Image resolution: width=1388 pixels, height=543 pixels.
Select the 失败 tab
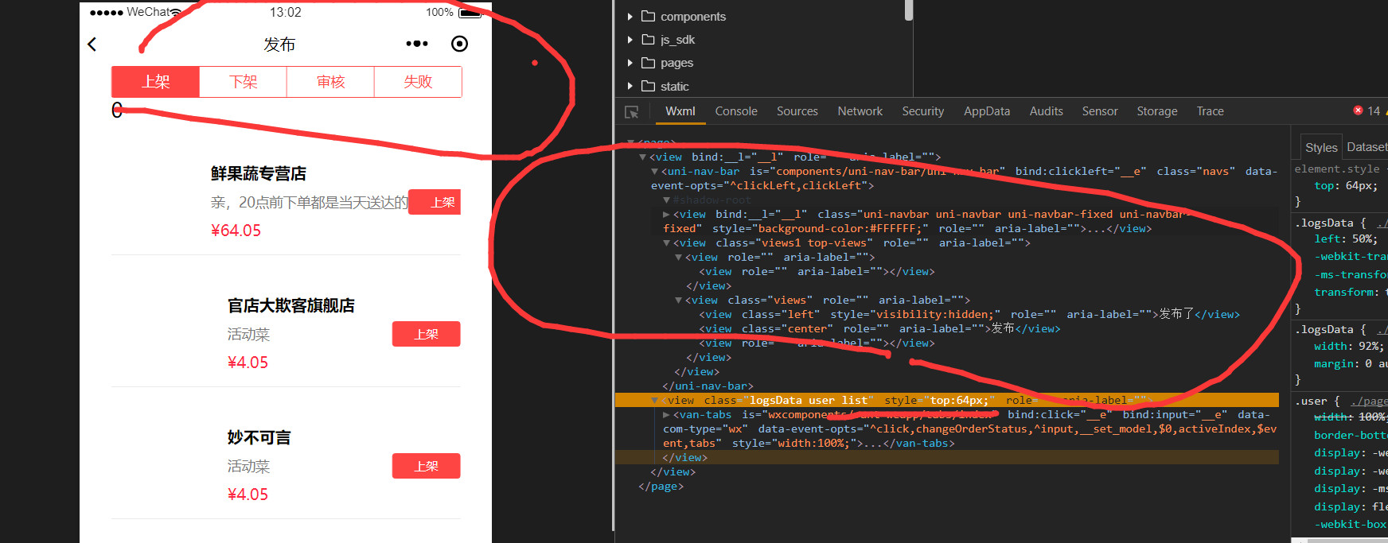pyautogui.click(x=418, y=82)
